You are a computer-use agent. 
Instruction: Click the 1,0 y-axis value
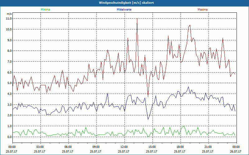(x=10, y=126)
